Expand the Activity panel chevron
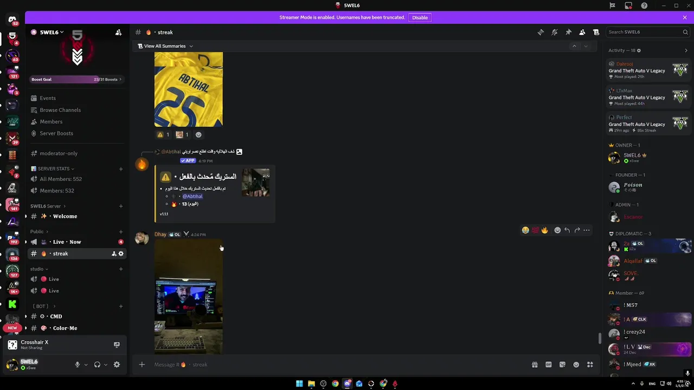Screen dimensions: 694x390 click(686, 50)
